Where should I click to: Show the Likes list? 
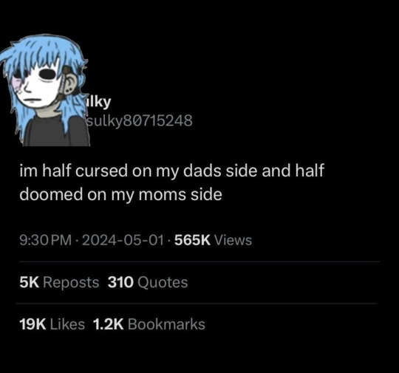tap(67, 324)
